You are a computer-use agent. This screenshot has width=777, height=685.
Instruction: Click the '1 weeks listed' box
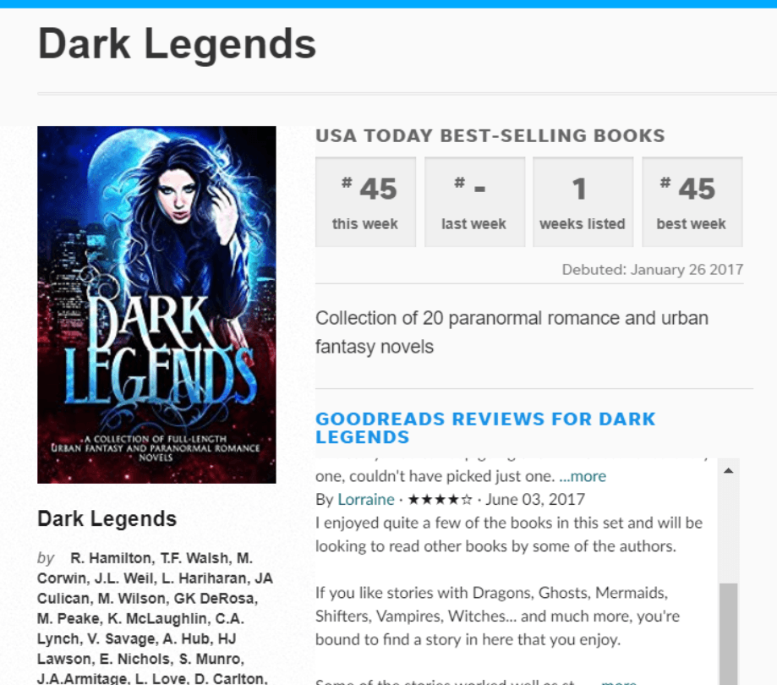pos(583,202)
